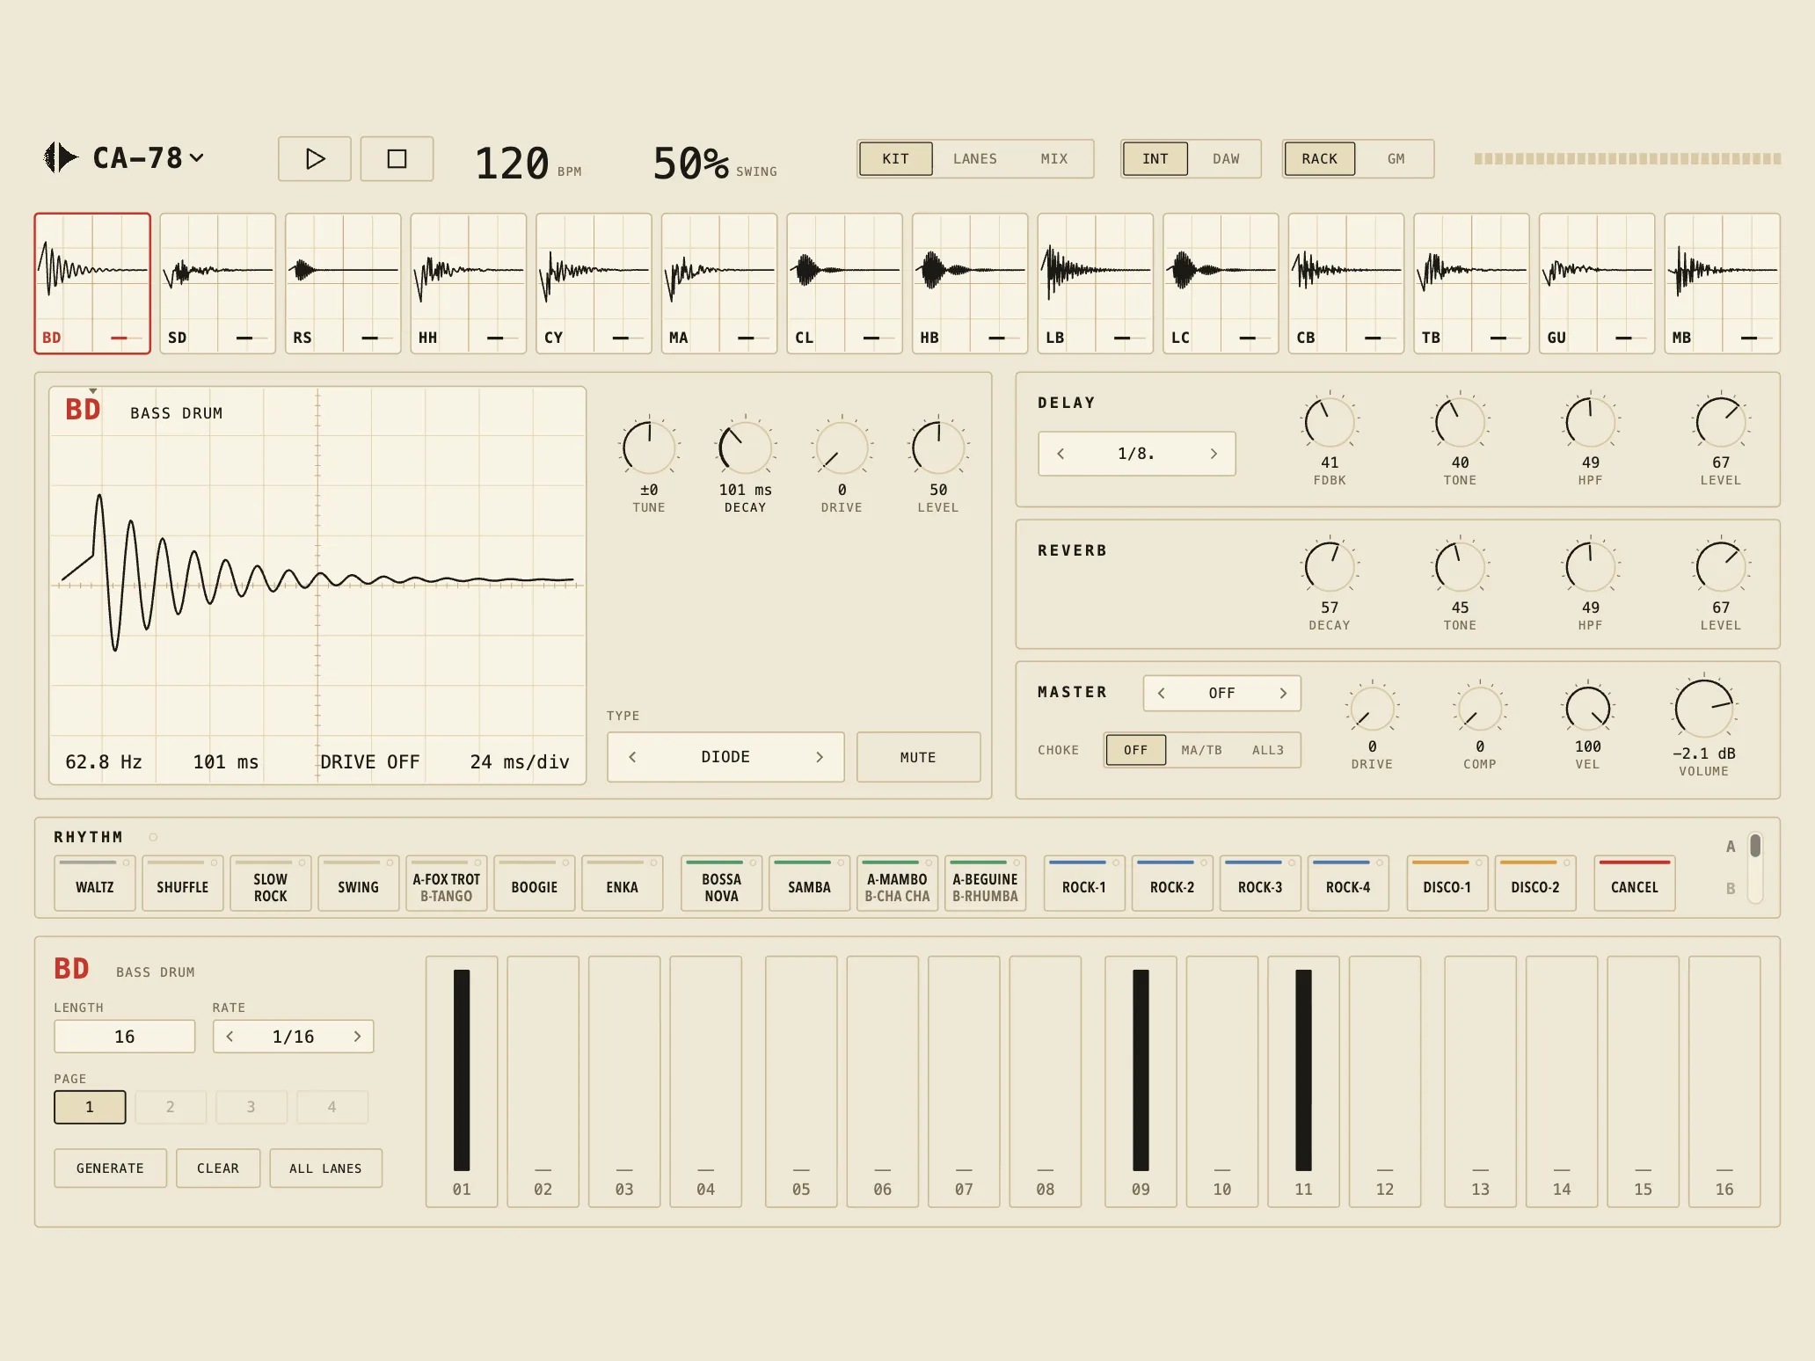Select the CB cowbell pad
The width and height of the screenshot is (1815, 1361).
pyautogui.click(x=1346, y=283)
